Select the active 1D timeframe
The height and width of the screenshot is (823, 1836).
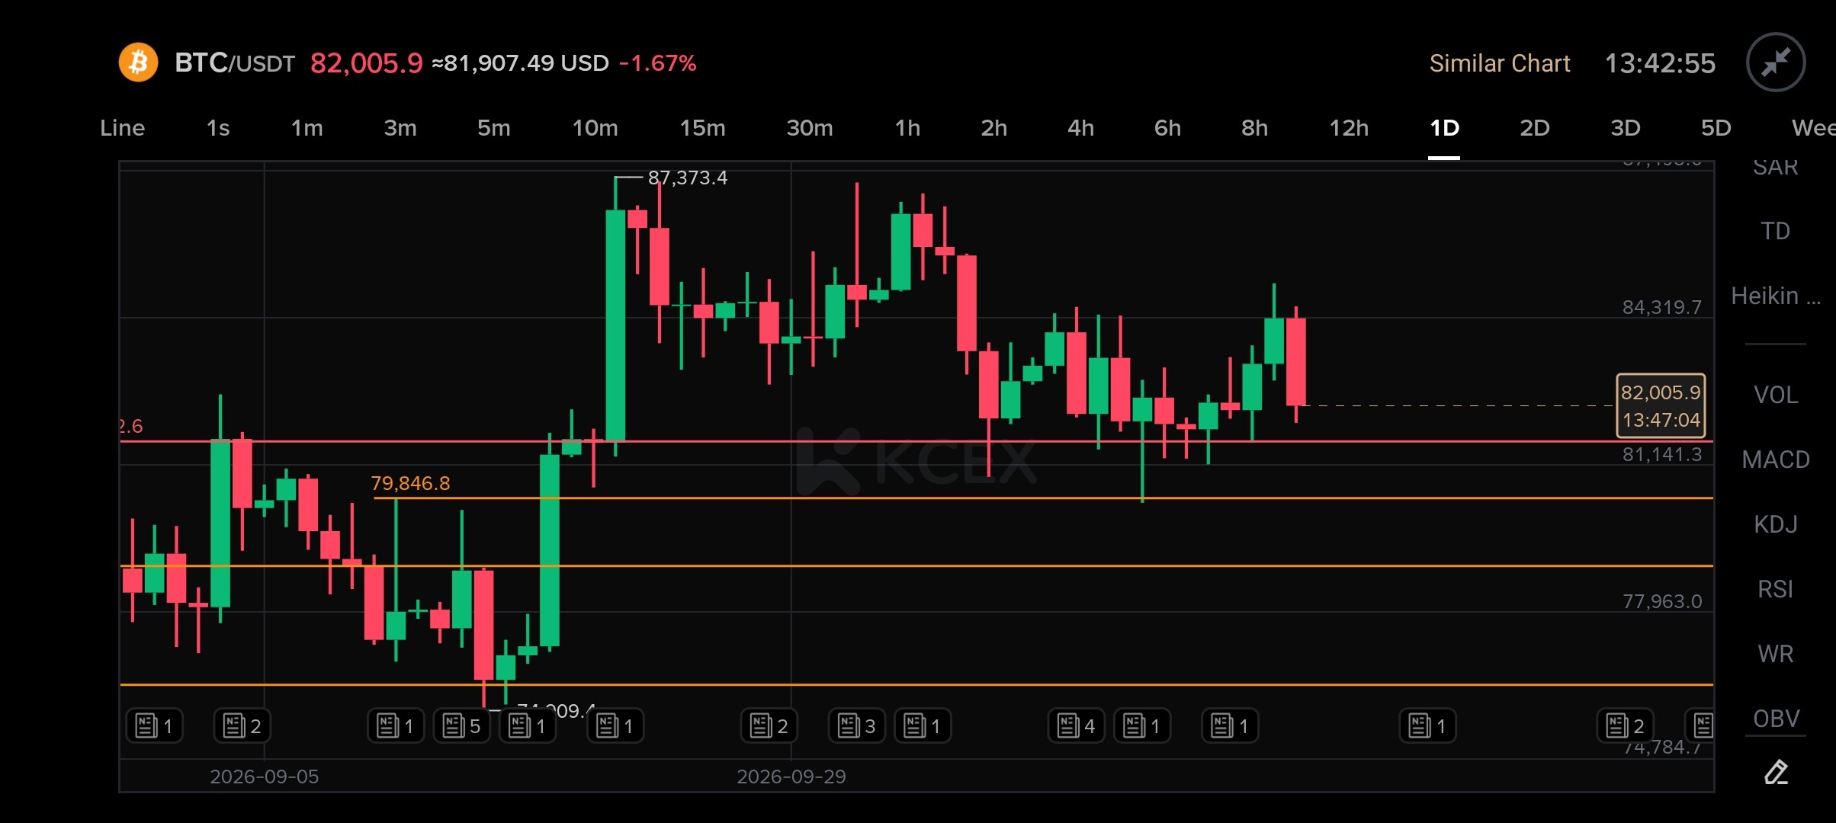click(1444, 128)
